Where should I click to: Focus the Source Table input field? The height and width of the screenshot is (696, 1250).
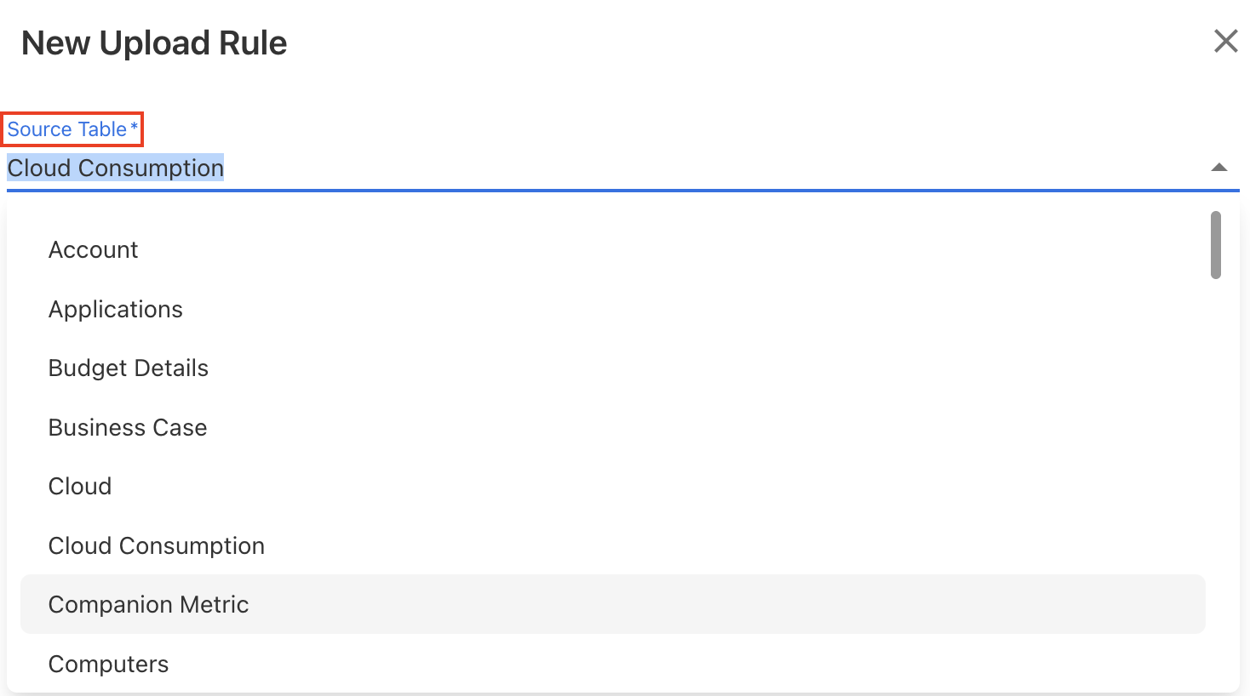(x=596, y=168)
